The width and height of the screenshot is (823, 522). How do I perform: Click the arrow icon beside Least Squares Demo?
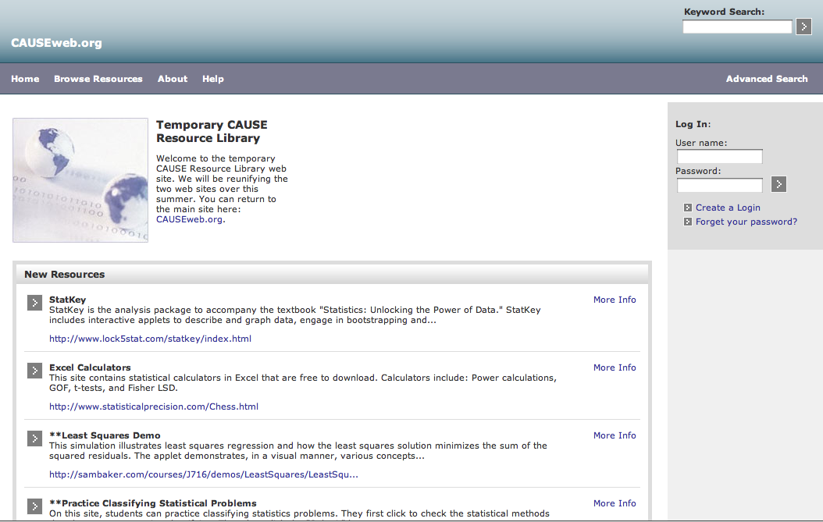point(34,439)
